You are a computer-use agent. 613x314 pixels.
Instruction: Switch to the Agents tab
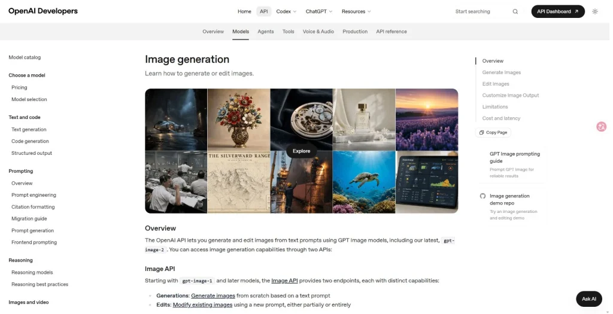[265, 32]
